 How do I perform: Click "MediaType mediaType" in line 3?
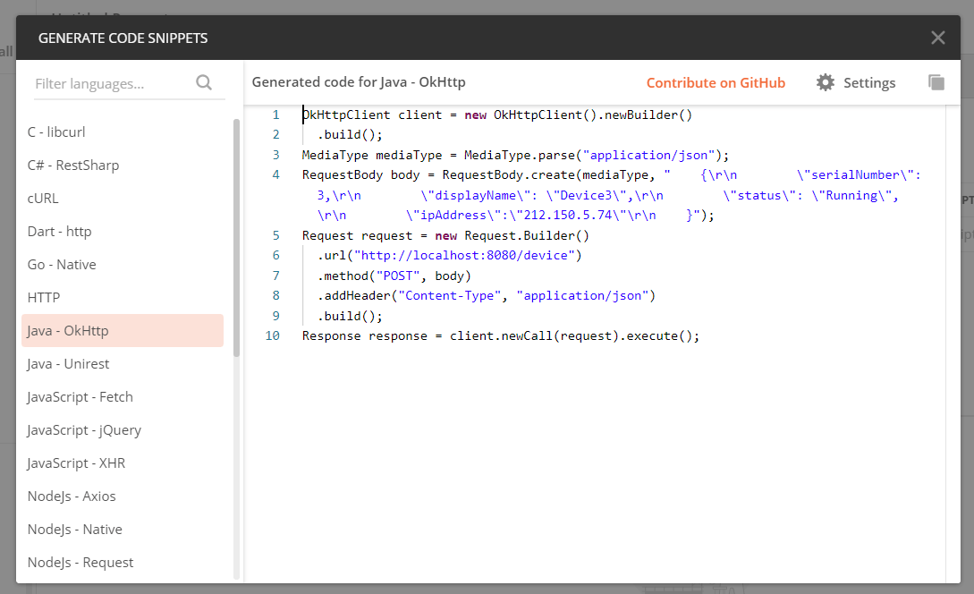pos(372,156)
